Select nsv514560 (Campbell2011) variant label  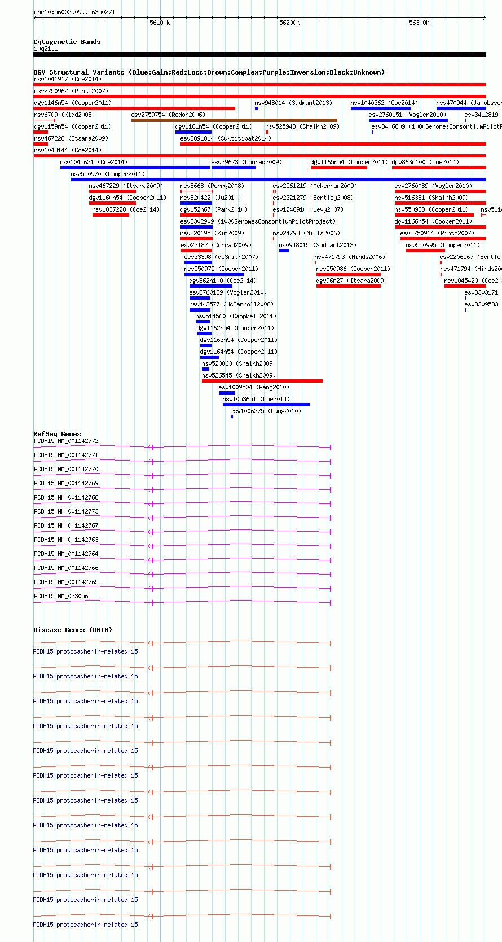pos(236,316)
